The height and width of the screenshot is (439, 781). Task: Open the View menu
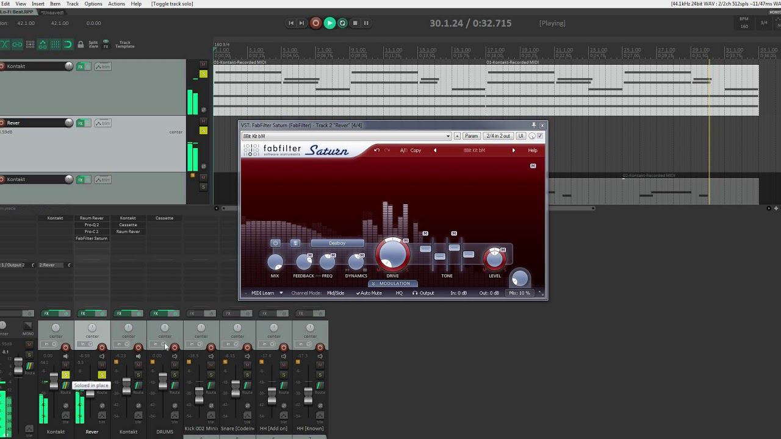(x=21, y=4)
